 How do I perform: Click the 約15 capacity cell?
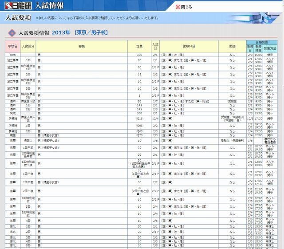[x=139, y=119]
